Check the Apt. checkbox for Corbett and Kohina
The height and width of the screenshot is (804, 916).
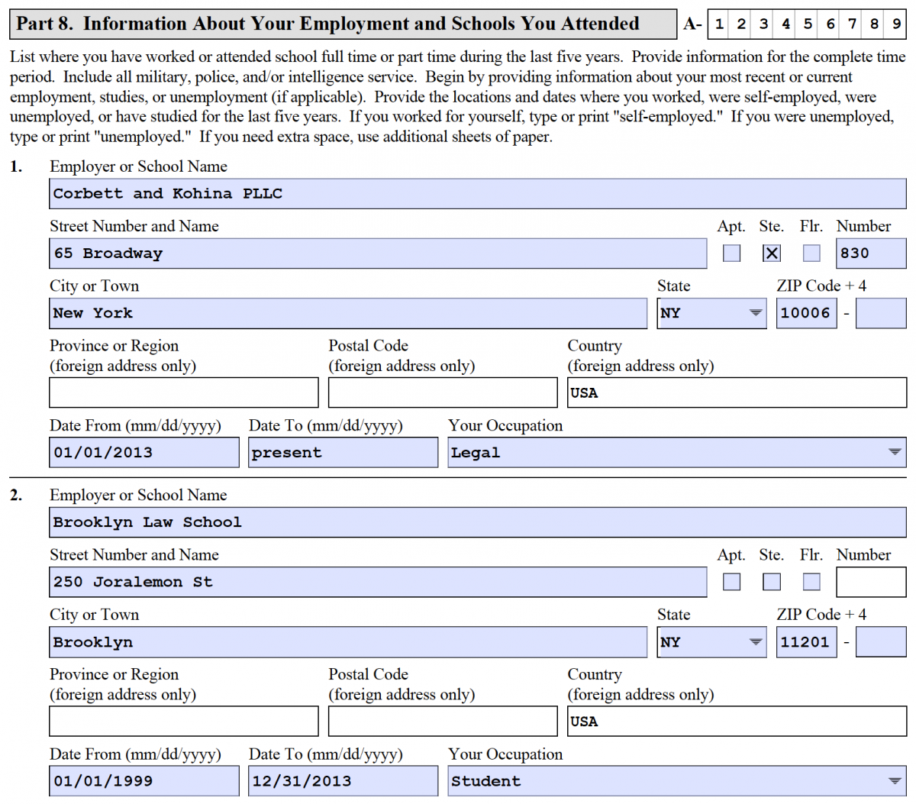[731, 253]
